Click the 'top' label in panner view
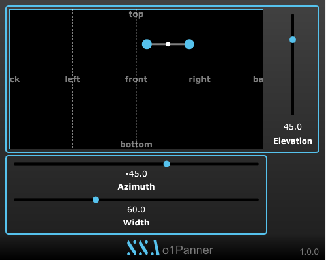326x260 pixels. click(136, 14)
